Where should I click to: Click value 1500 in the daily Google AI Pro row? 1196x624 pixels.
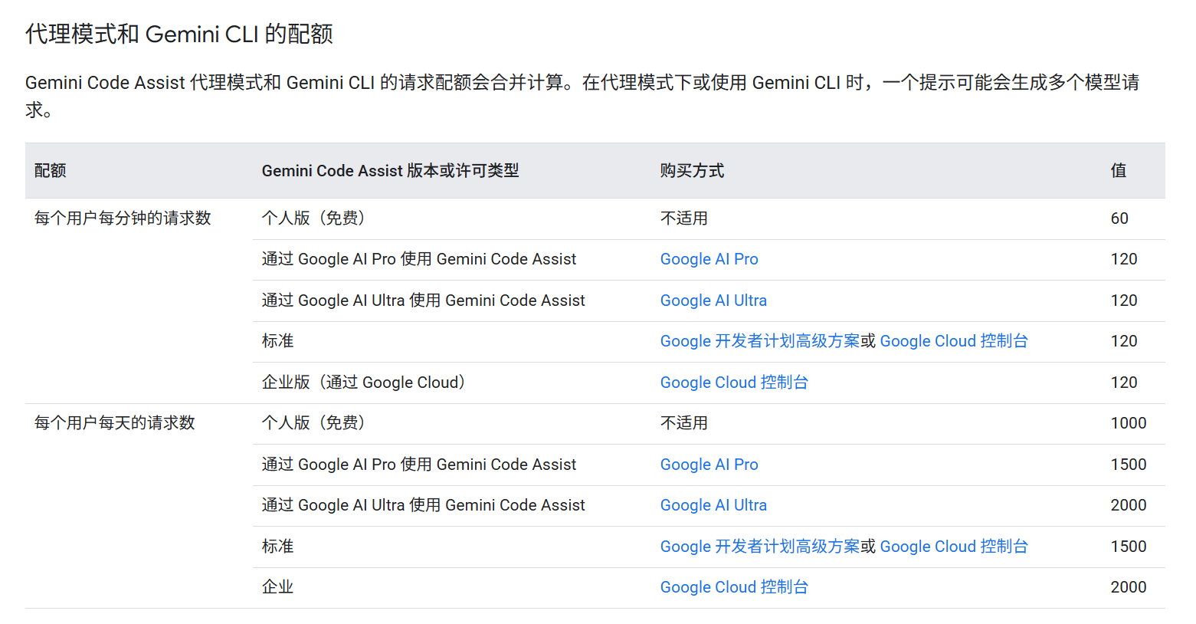(1129, 465)
